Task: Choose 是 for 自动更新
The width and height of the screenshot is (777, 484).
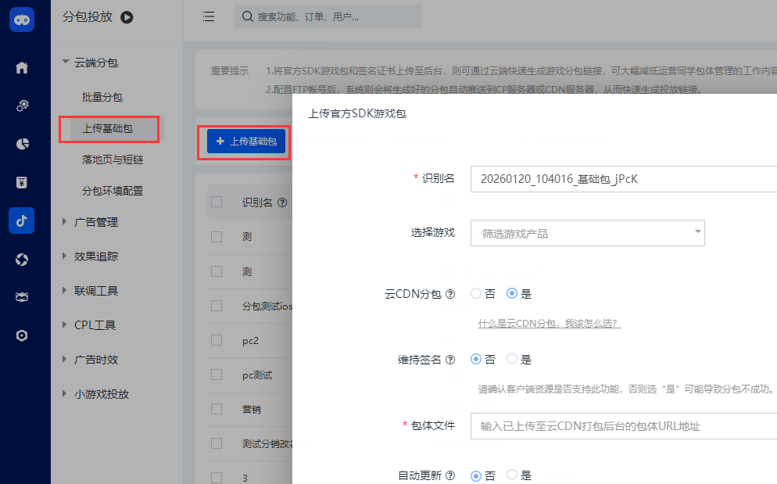Action: [x=512, y=475]
